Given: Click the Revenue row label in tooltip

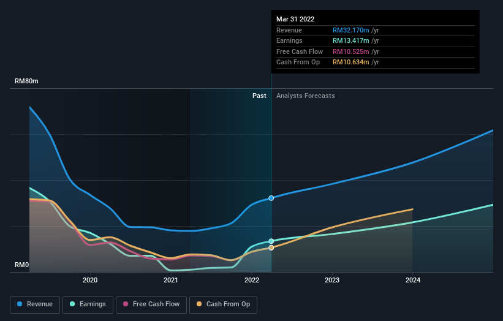Looking at the screenshot, I should [x=289, y=30].
